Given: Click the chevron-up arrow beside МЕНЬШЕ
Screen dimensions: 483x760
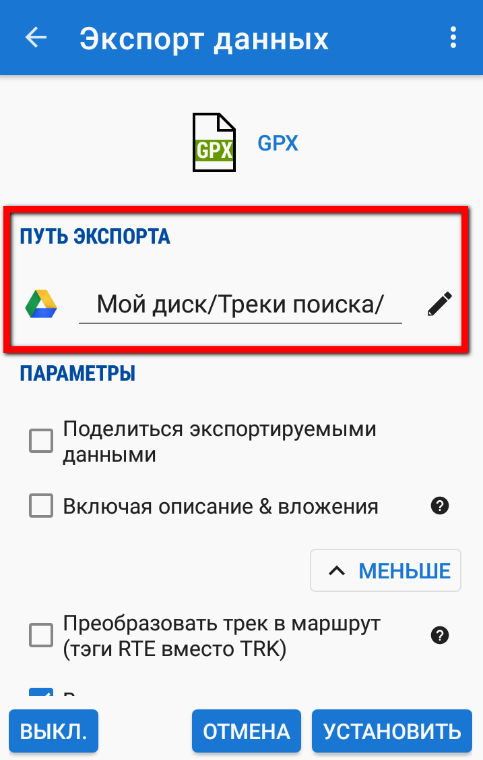Looking at the screenshot, I should click(x=337, y=570).
